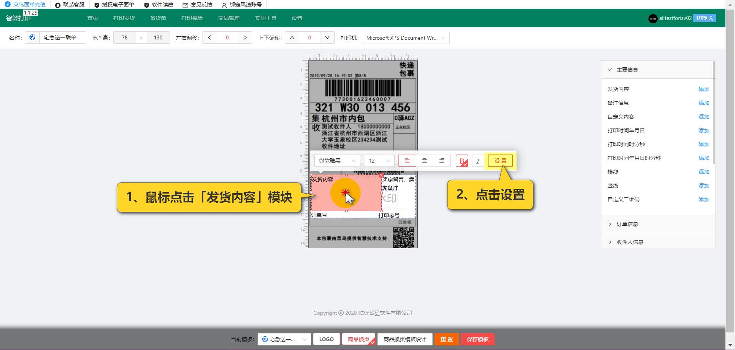Click the vertical offset down arrow
The width and height of the screenshot is (735, 350).
coord(327,38)
